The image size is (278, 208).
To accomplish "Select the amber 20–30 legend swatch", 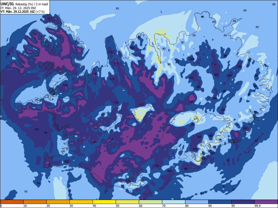I will [x=58, y=202].
